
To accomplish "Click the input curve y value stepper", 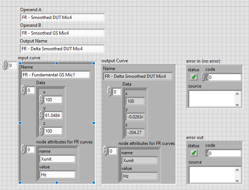I will coord(41,115).
